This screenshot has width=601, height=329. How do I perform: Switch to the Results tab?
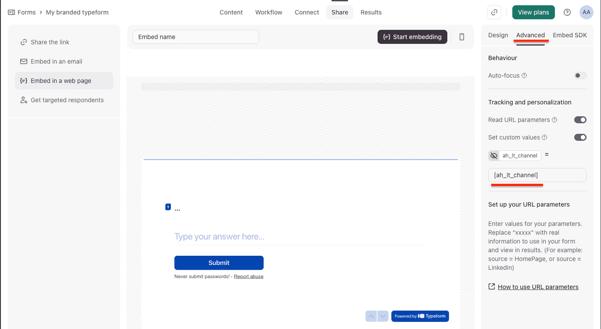coord(371,12)
